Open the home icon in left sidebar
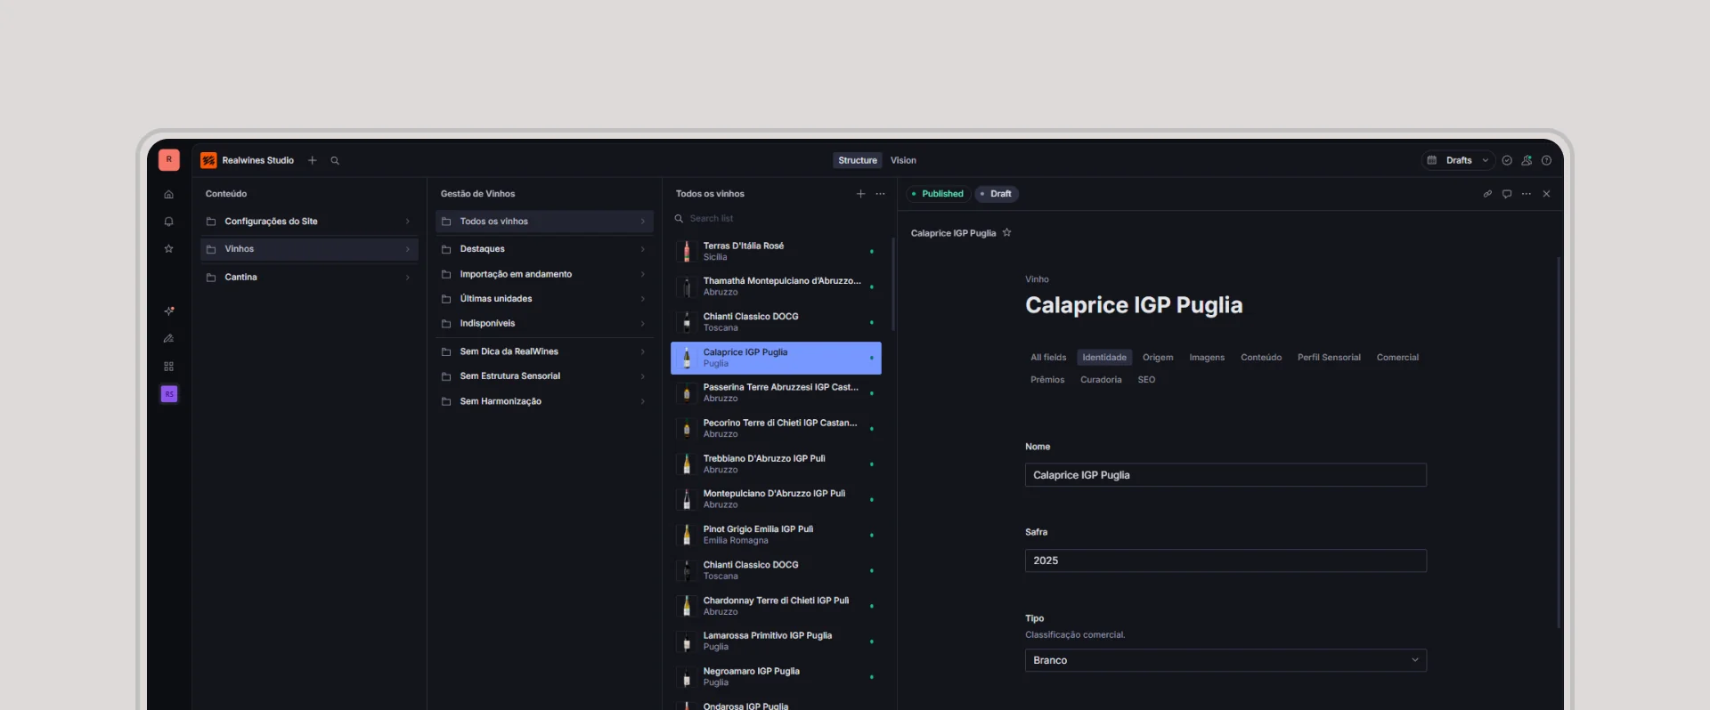Image resolution: width=1710 pixels, height=710 pixels. click(x=168, y=194)
